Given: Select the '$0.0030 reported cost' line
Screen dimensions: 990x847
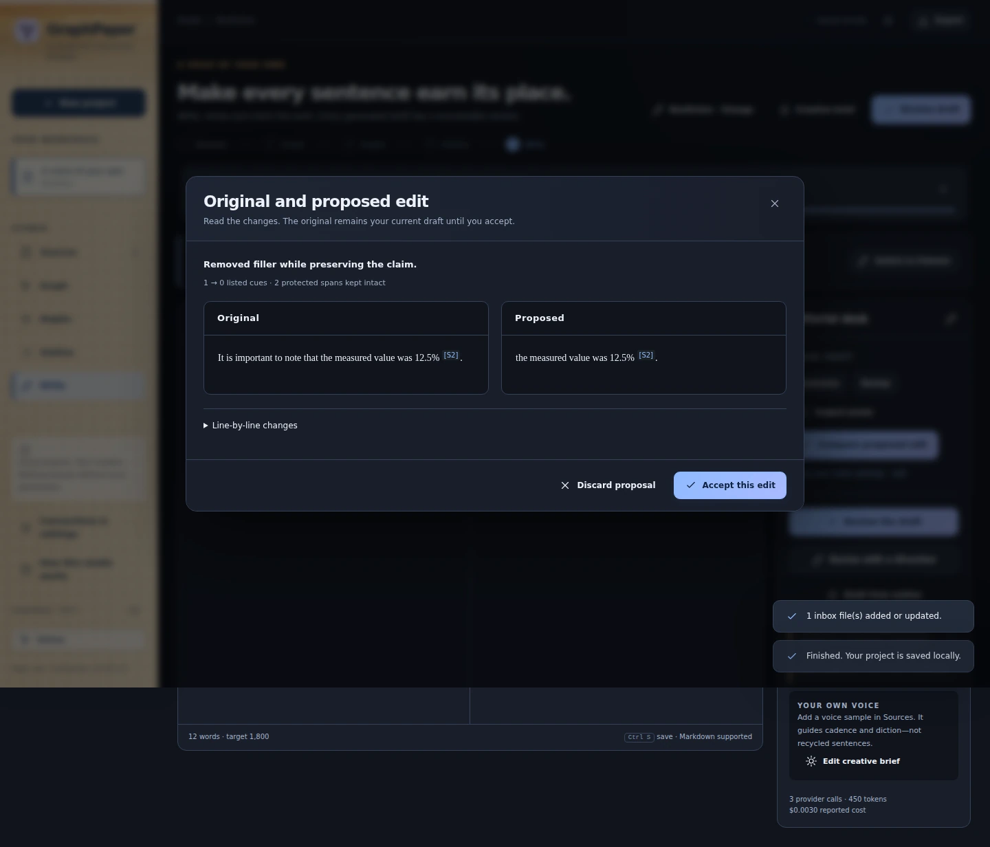Looking at the screenshot, I should coord(828,810).
